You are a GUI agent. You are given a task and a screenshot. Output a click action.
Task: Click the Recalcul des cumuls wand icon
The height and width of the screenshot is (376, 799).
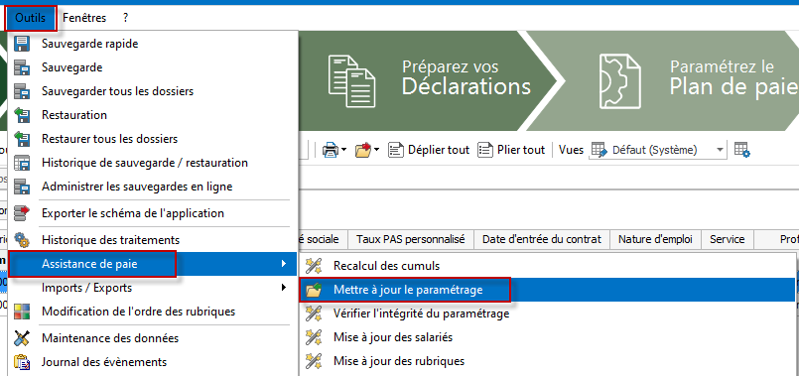click(x=314, y=266)
